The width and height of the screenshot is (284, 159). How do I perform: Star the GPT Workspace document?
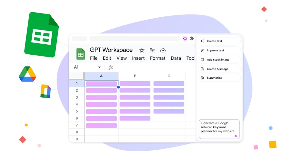142,50
